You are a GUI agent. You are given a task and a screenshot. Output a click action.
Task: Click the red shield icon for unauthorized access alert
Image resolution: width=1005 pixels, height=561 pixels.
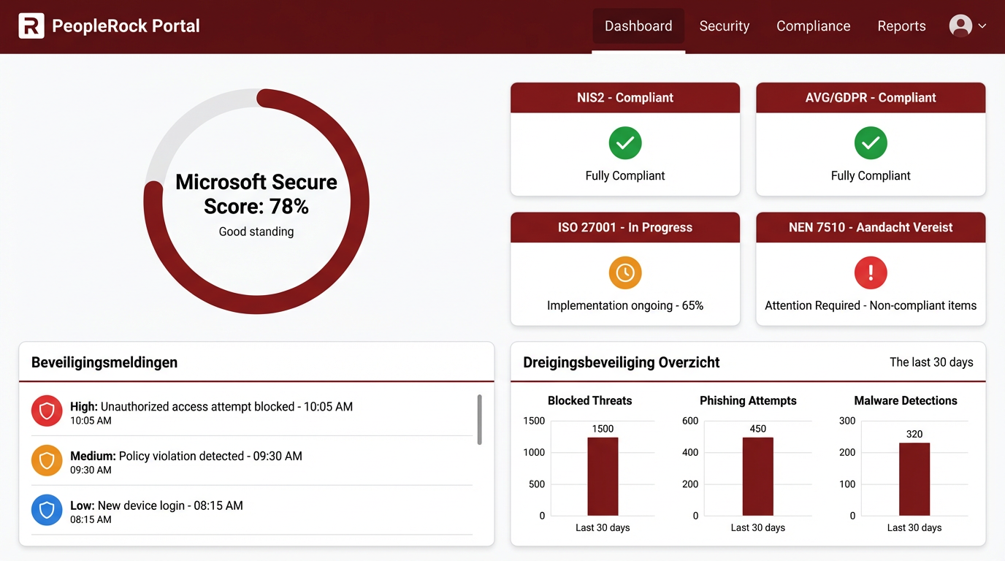coord(47,411)
